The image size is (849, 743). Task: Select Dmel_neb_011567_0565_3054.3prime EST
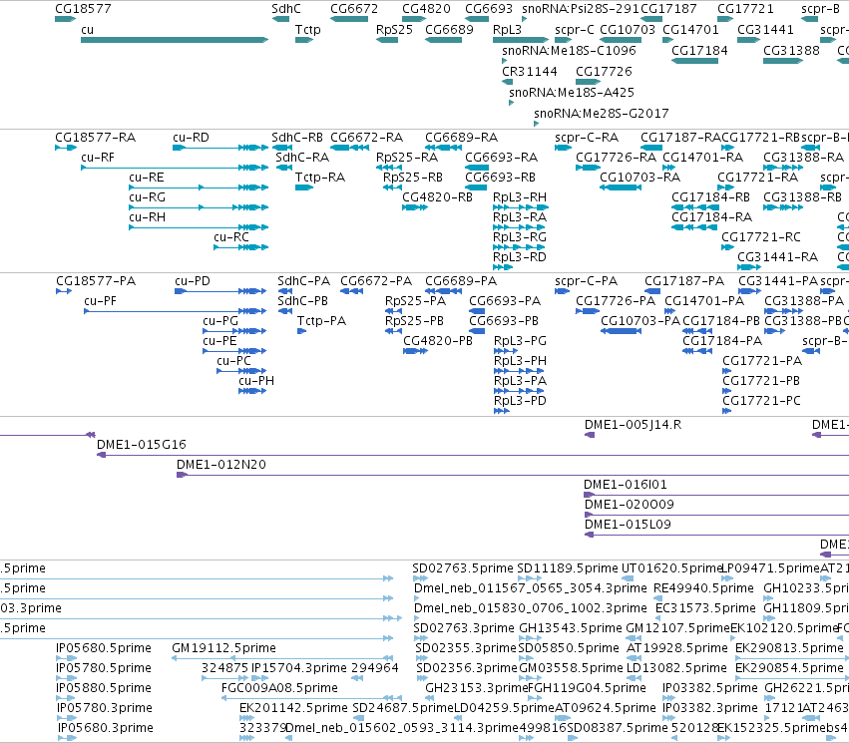[x=416, y=598]
